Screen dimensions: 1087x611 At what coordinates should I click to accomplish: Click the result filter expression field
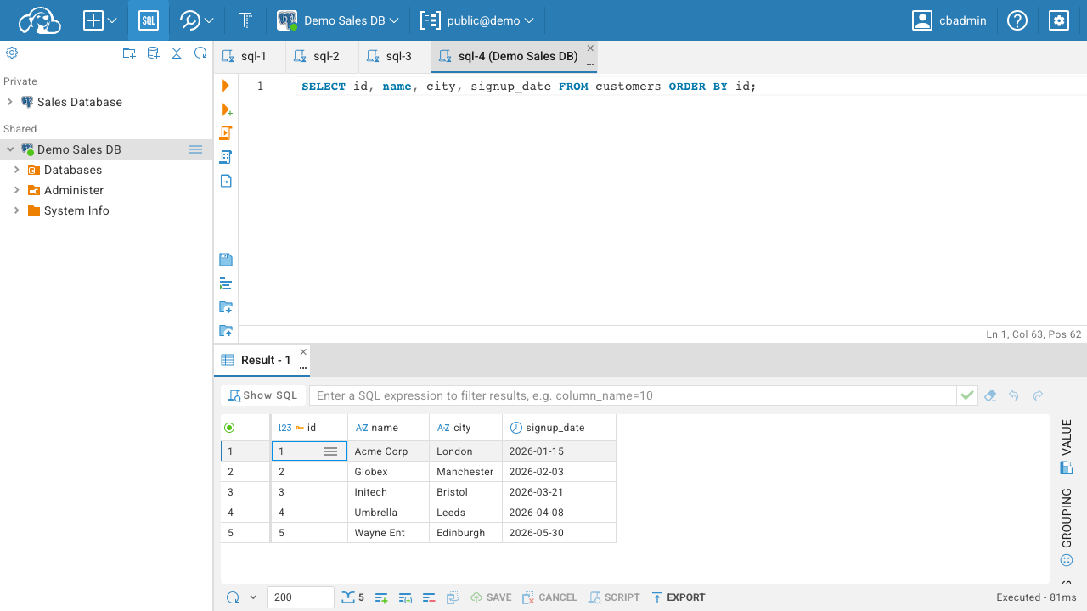tap(633, 395)
